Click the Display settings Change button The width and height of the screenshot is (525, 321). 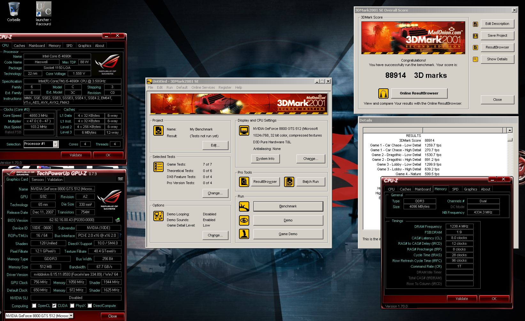[x=311, y=159]
